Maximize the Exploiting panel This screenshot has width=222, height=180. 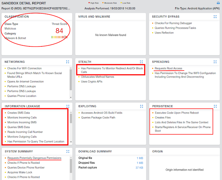[x=142, y=106]
